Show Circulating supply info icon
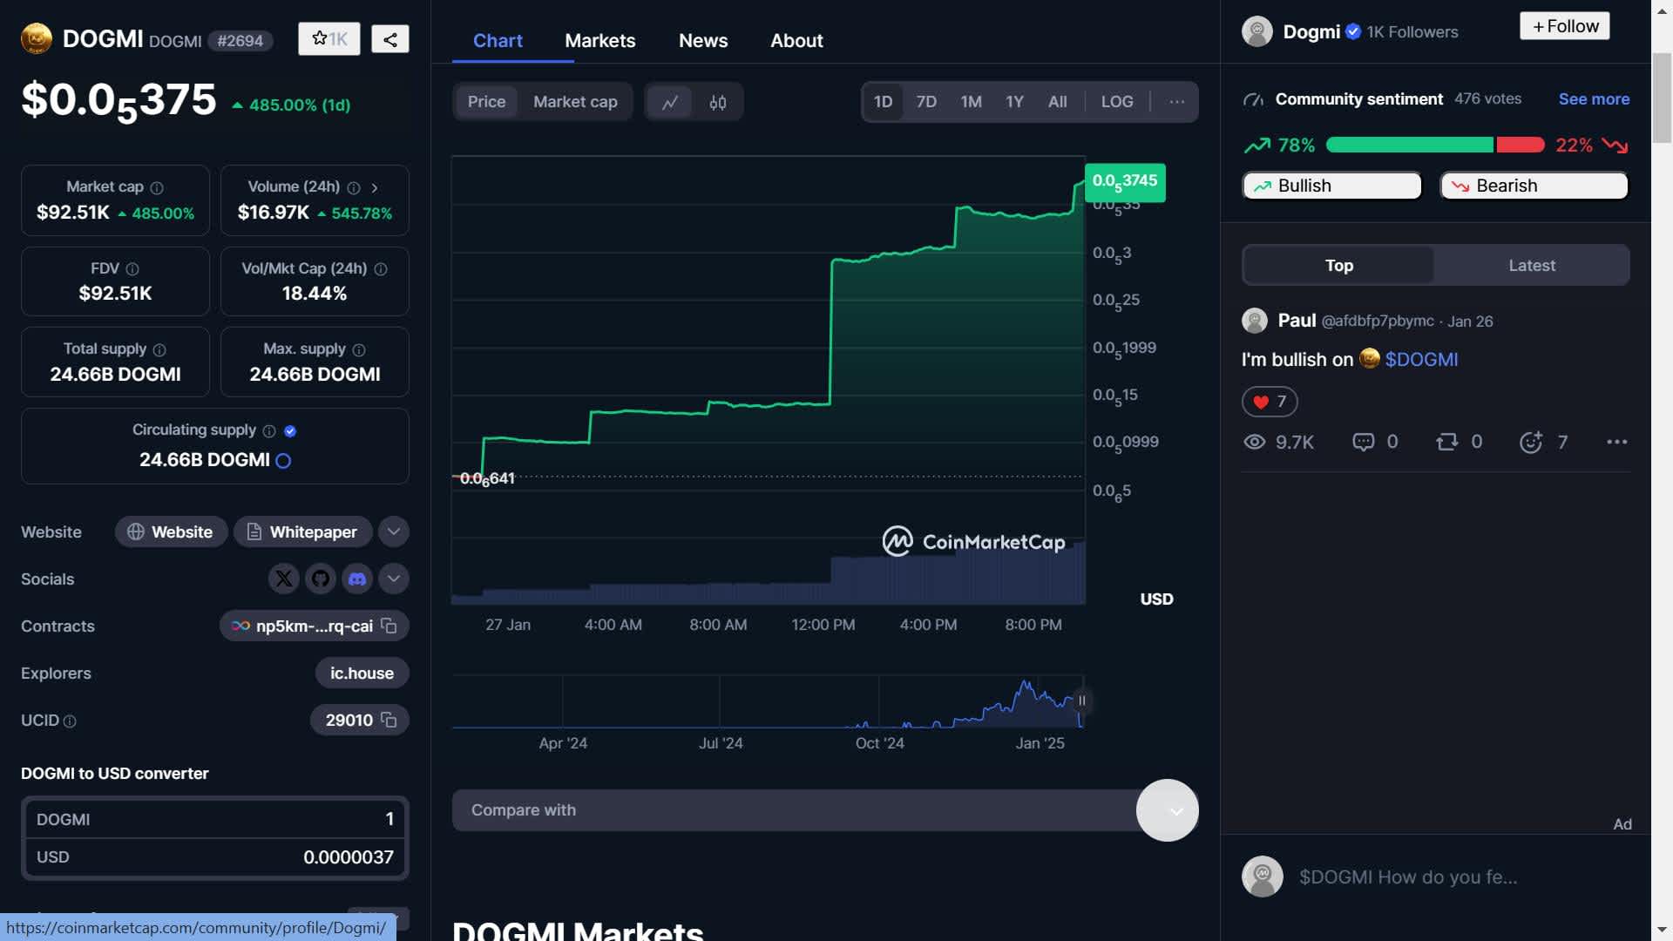Image resolution: width=1673 pixels, height=941 pixels. coord(269,431)
